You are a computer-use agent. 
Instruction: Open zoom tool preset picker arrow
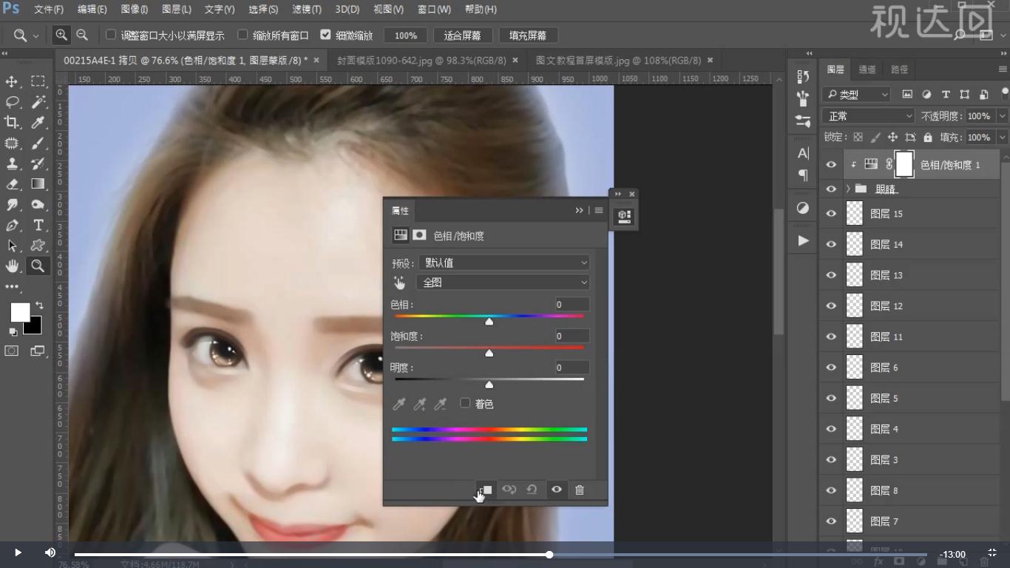35,35
